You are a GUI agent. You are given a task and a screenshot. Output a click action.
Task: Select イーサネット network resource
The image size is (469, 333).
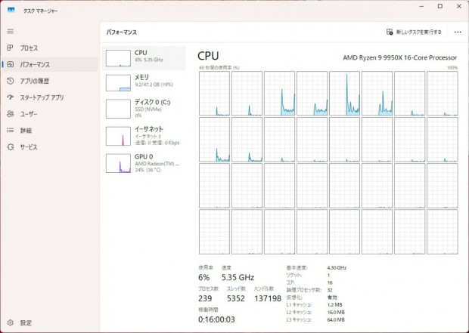(x=144, y=135)
